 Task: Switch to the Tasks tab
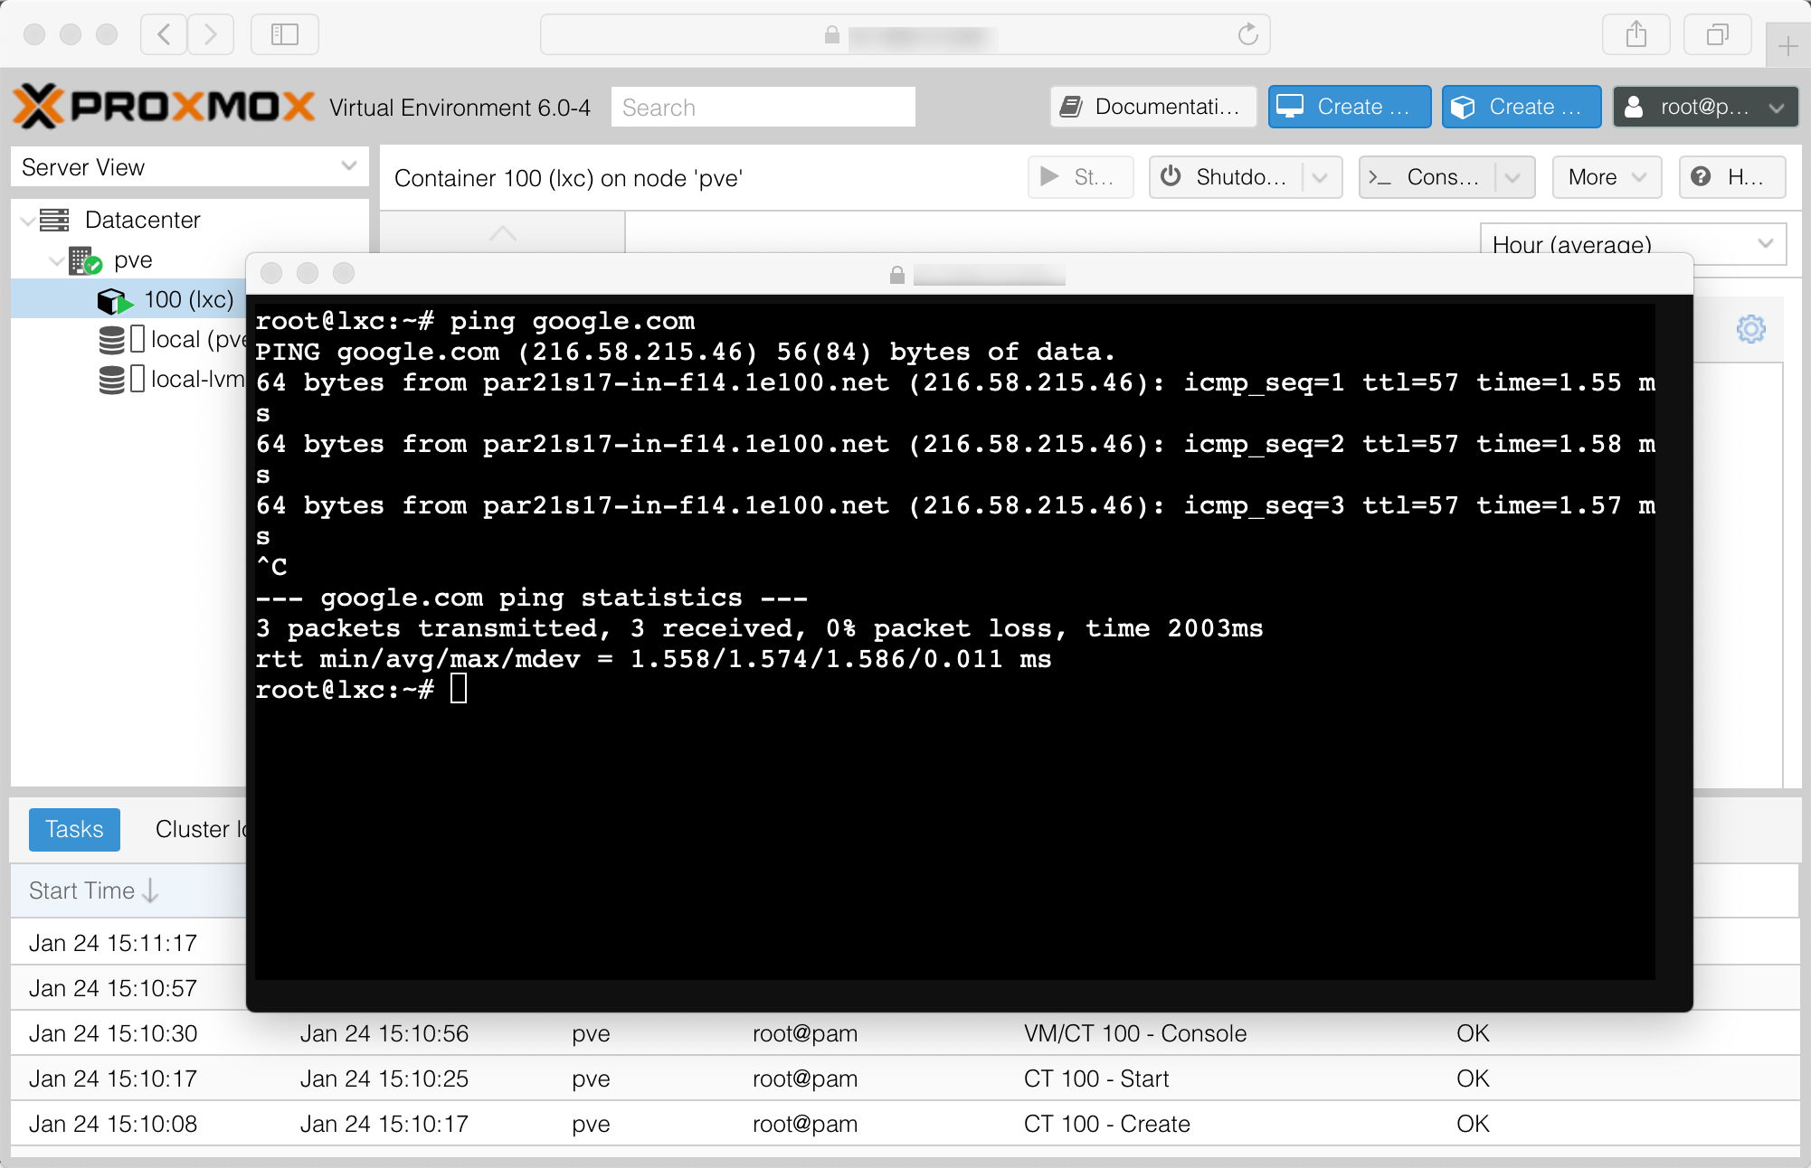tap(74, 829)
